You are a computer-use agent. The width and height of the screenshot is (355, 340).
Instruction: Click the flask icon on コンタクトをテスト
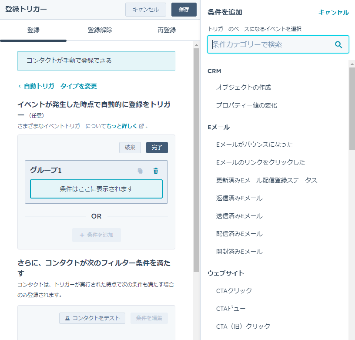(67, 318)
